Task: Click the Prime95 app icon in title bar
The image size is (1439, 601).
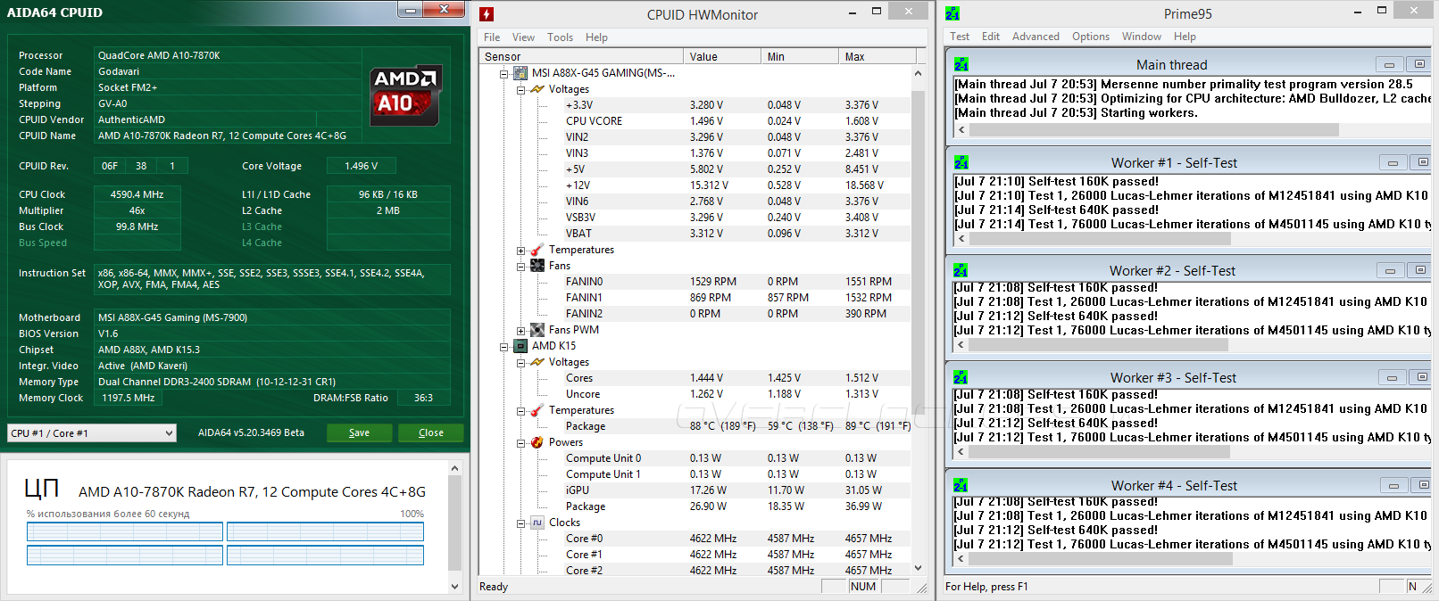Action: click(x=952, y=13)
